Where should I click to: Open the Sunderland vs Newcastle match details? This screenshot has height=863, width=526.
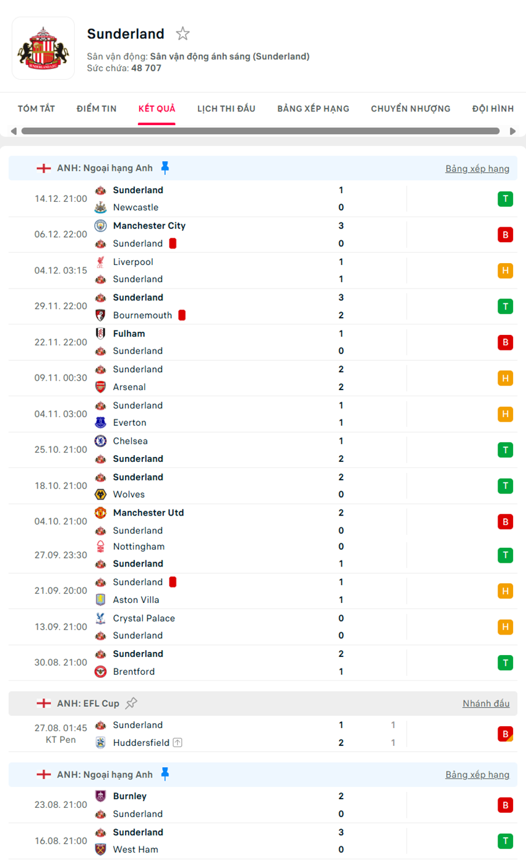pos(248,199)
